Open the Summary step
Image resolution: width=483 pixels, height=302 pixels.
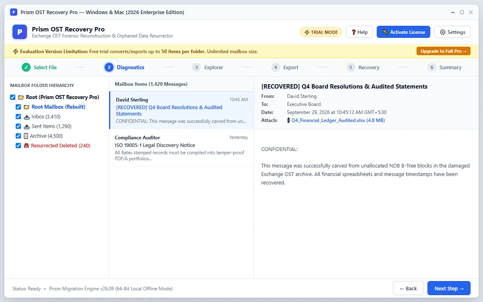click(x=445, y=67)
